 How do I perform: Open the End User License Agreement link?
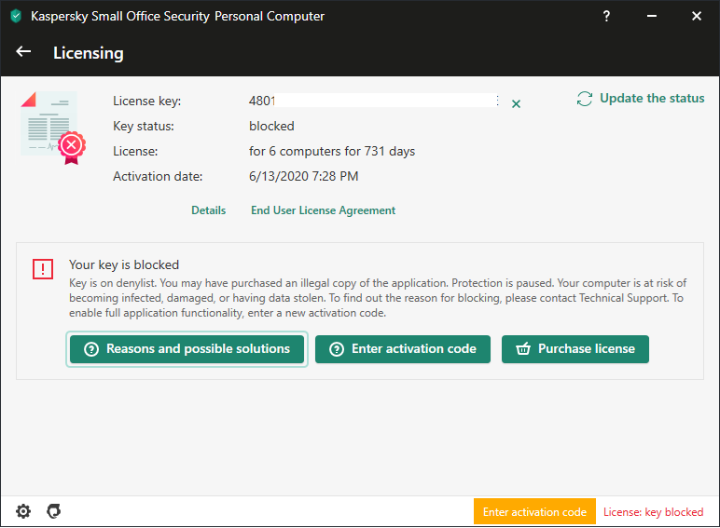click(323, 210)
